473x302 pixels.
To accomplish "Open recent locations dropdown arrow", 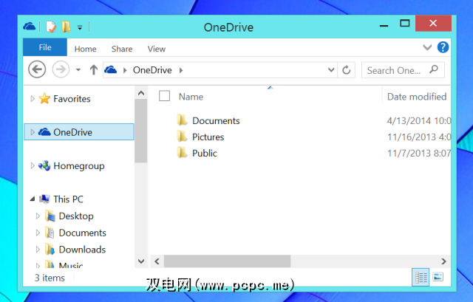I will point(78,70).
